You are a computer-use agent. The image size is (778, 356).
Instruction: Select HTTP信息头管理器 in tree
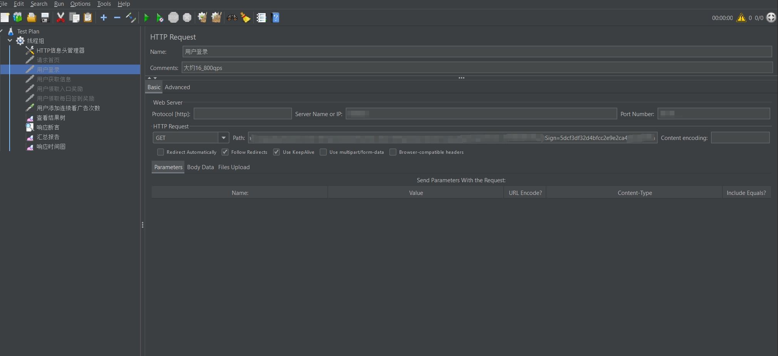60,50
